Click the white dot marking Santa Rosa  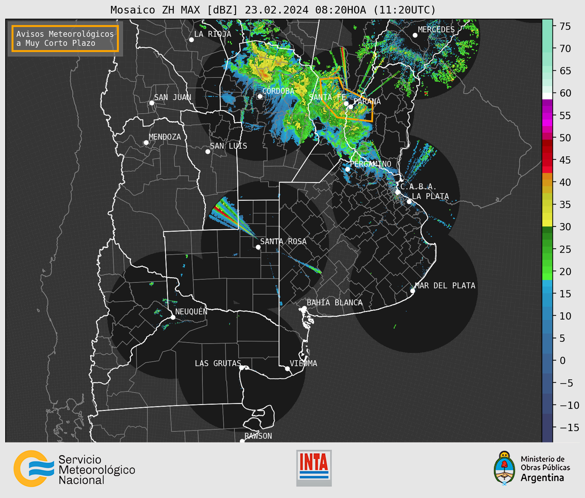click(258, 247)
